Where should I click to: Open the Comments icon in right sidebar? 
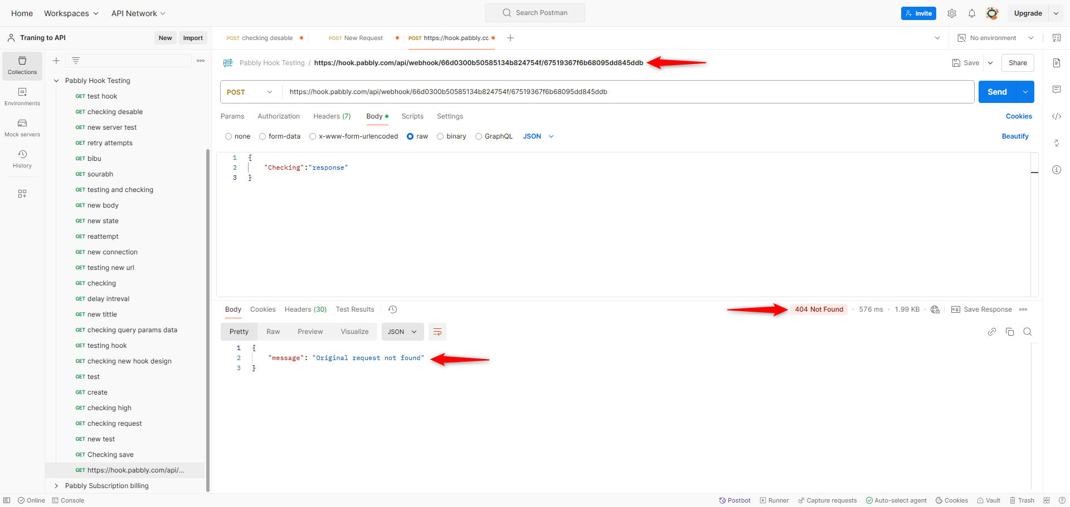point(1057,90)
